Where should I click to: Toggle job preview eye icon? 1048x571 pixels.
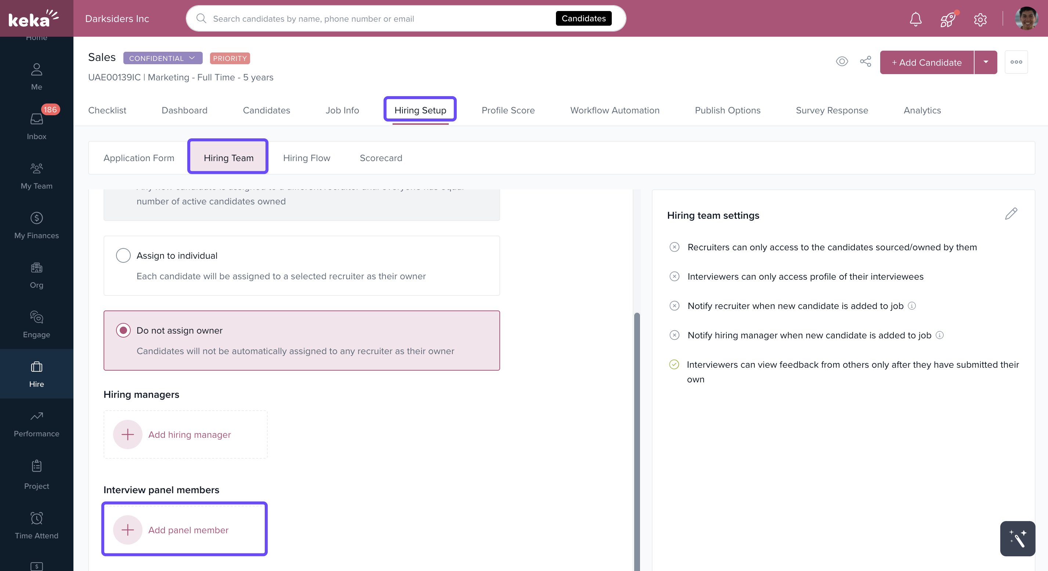[842, 62]
